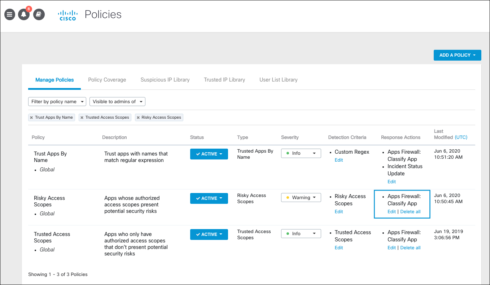This screenshot has height=285, width=490.
Task: Edit Custom Regex detection criteria
Action: [x=339, y=160]
